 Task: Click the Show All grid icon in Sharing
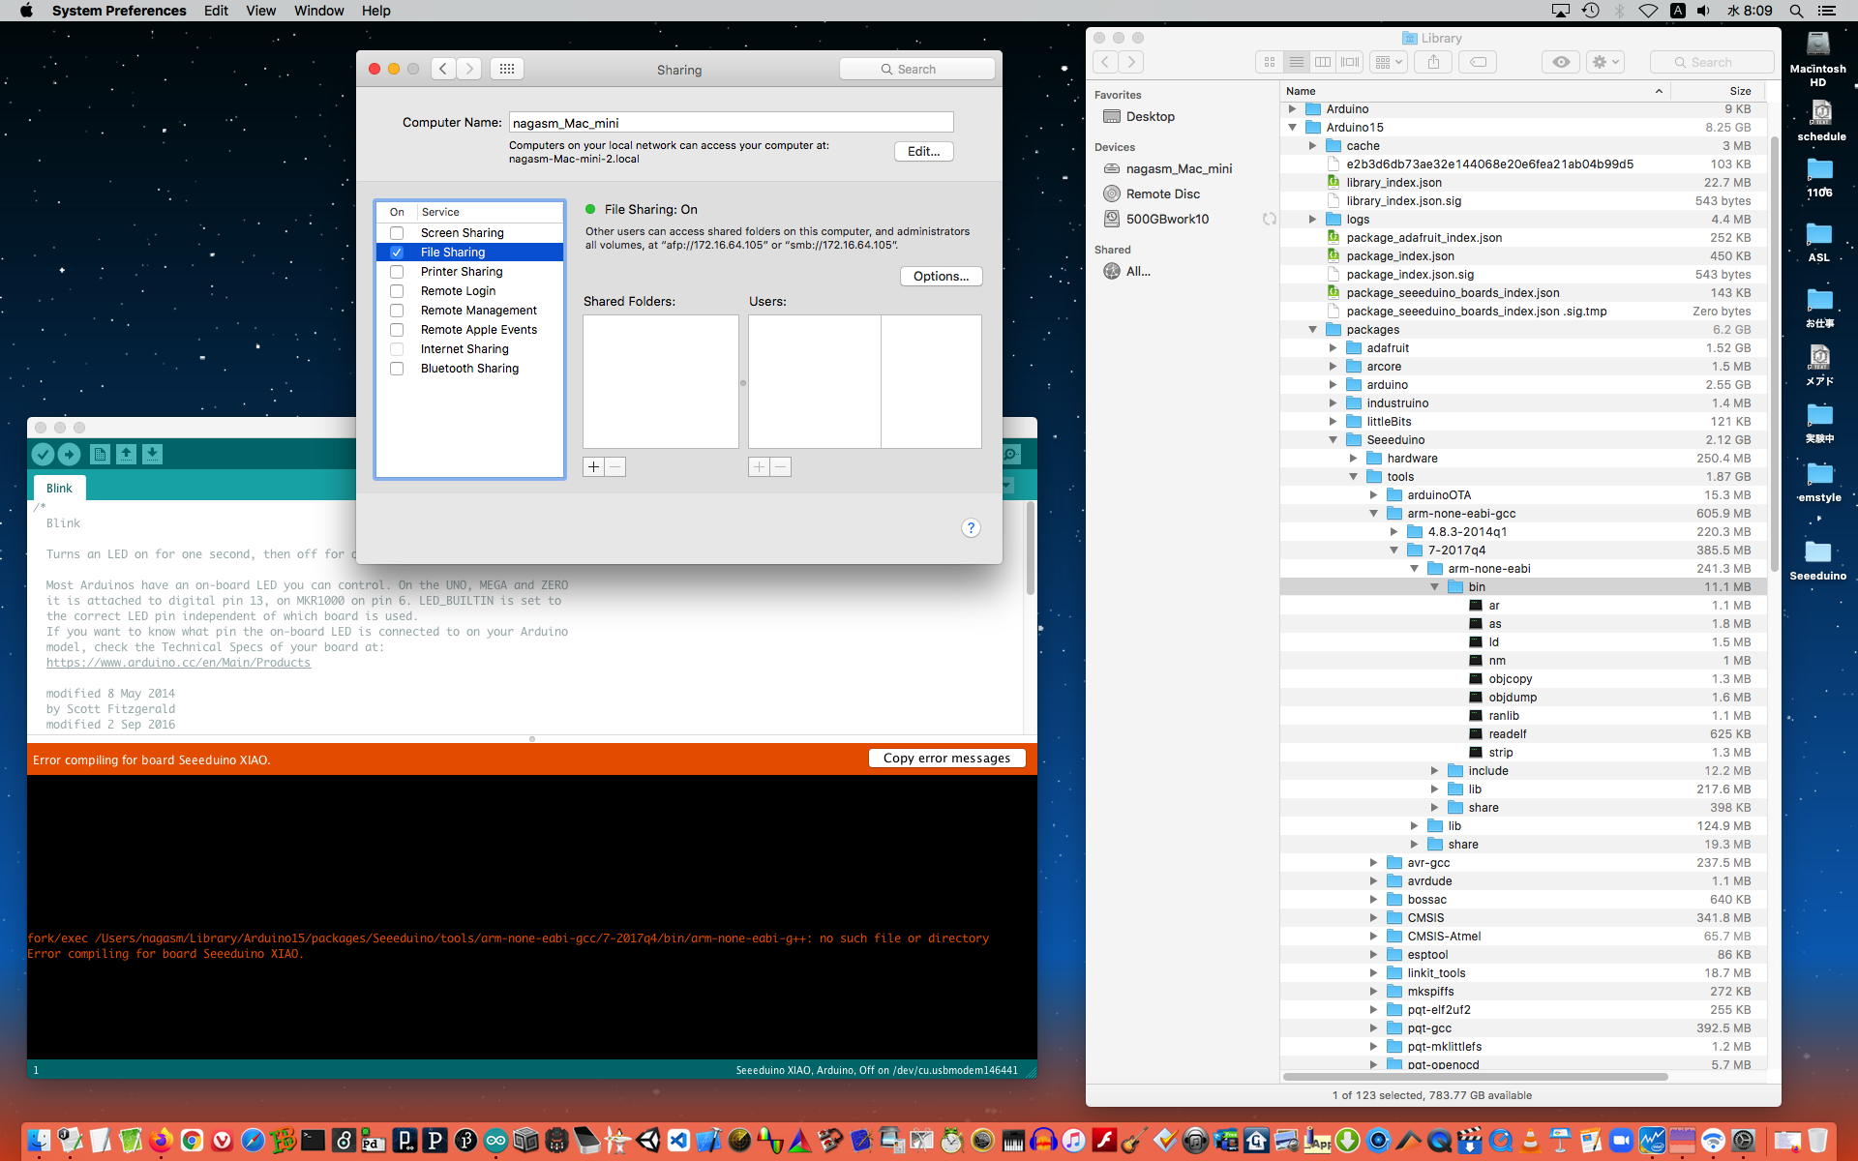coord(506,69)
